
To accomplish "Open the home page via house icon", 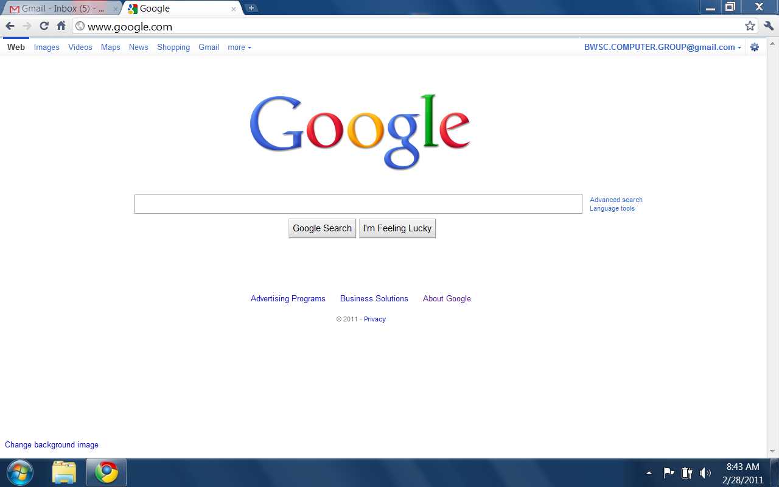I will point(61,26).
